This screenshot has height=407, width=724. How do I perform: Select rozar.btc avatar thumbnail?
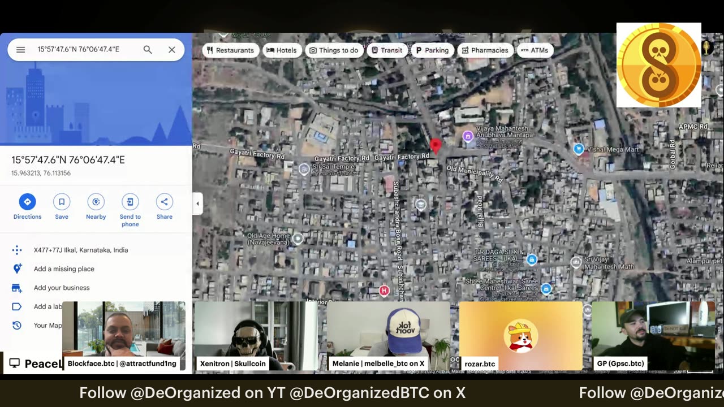coord(521,336)
